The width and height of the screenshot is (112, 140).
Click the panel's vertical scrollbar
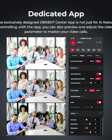tap(103, 126)
